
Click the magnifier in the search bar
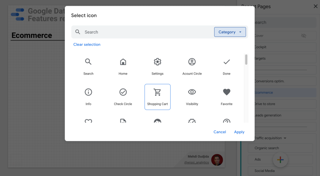point(77,32)
